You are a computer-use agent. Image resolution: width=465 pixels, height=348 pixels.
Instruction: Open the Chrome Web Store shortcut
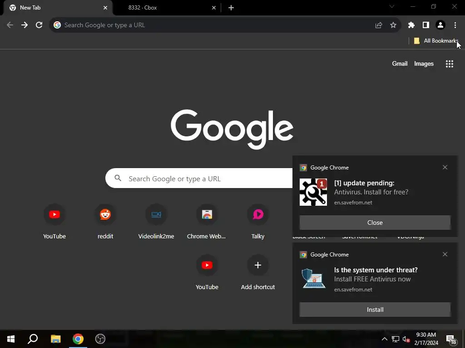click(x=207, y=221)
